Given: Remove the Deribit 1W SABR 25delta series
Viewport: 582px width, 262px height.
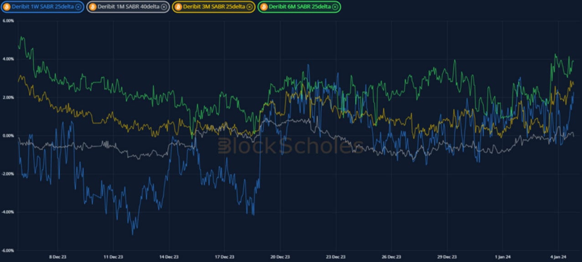Looking at the screenshot, I should click(78, 7).
